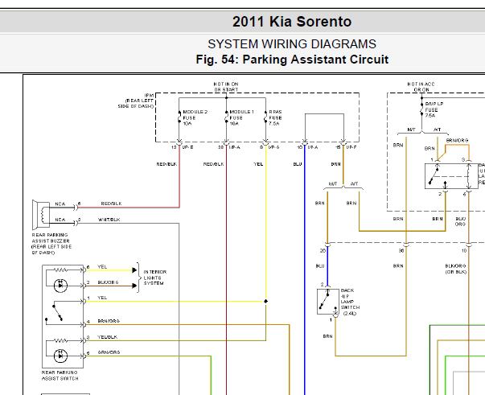485x395 pixels.
Task: Click the BRN/ORG wire label at switch pin 4
Action: [x=109, y=321]
